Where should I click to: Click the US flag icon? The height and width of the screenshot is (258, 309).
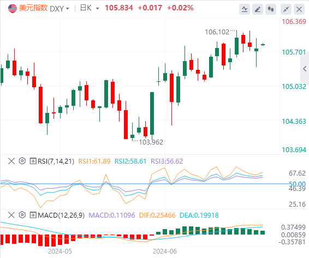(x=13, y=9)
